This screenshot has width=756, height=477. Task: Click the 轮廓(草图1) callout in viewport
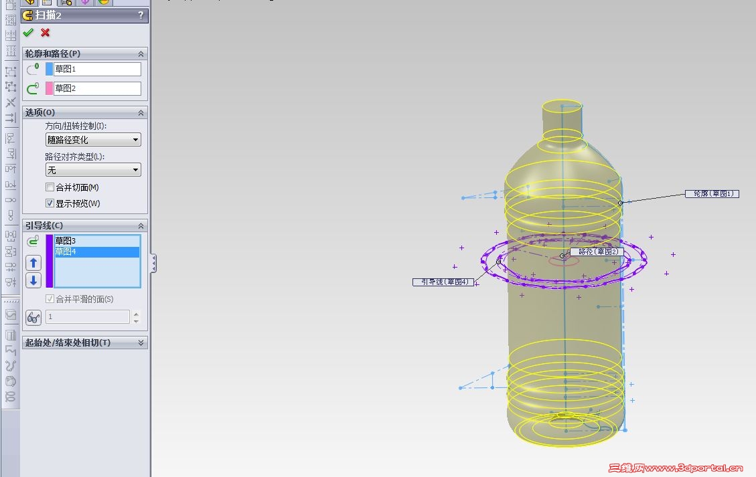click(x=712, y=194)
